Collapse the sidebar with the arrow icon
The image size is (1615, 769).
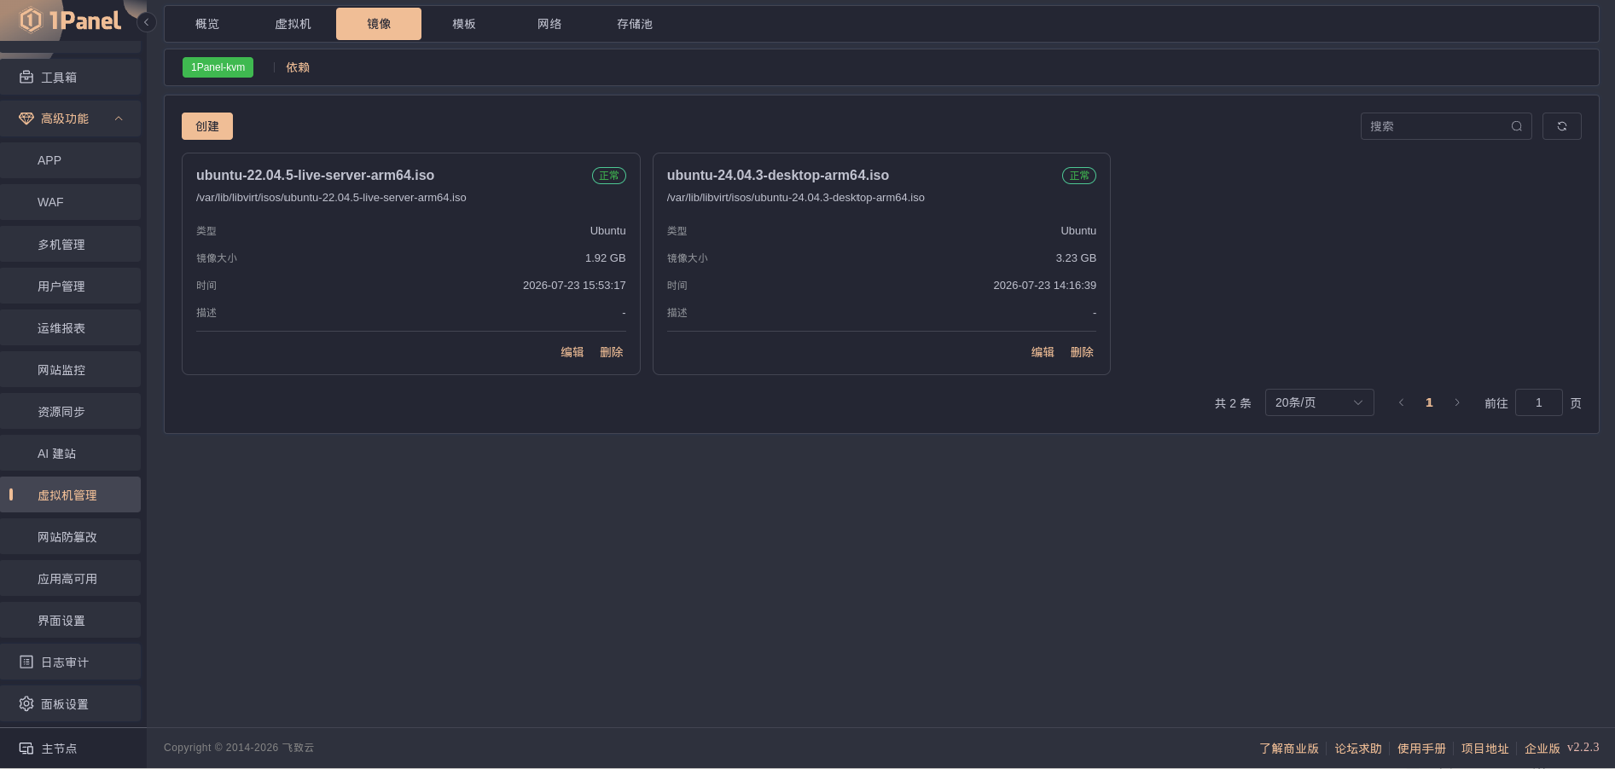click(x=147, y=22)
